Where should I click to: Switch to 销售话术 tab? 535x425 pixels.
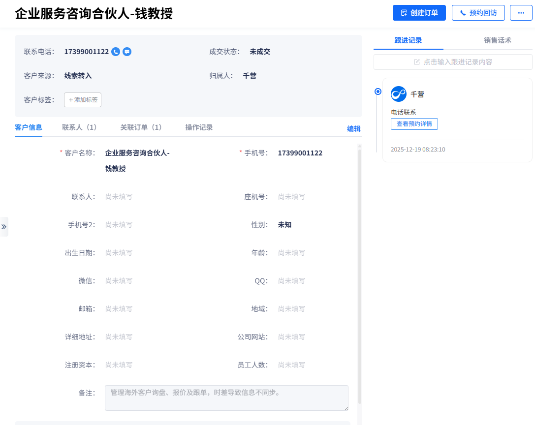click(497, 40)
